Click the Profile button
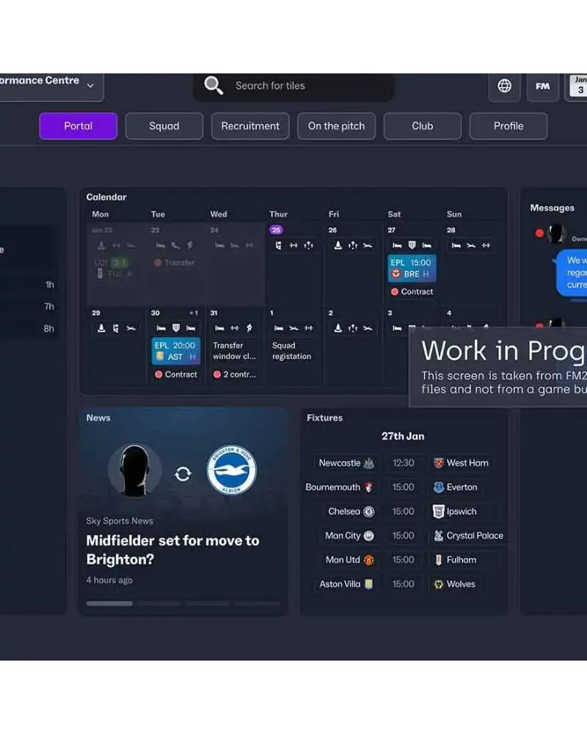 click(508, 126)
